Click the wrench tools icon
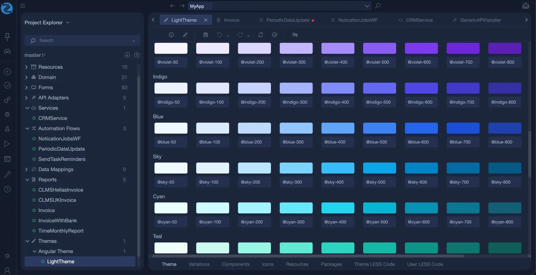 tap(7, 174)
